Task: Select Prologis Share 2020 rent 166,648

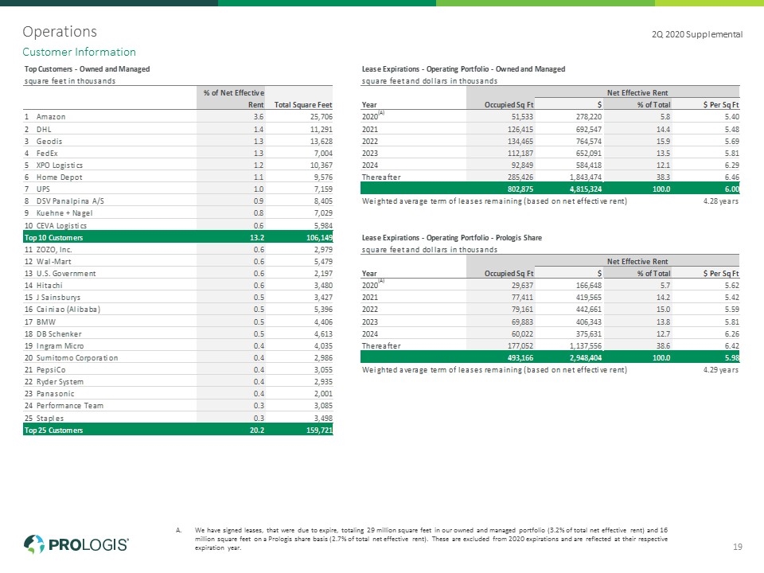Action: tap(589, 286)
